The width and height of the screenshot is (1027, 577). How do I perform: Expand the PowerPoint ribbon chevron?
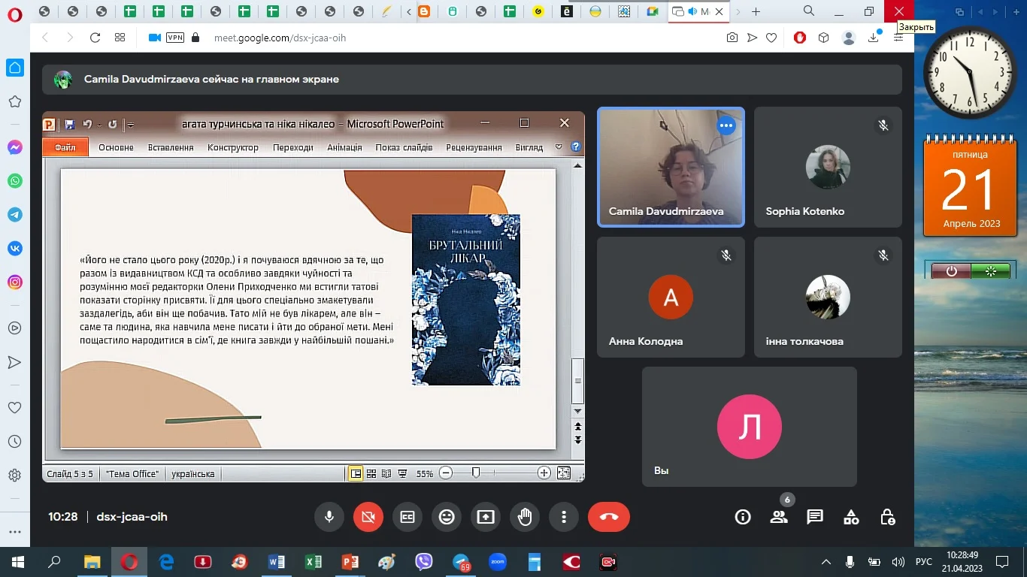click(x=559, y=147)
